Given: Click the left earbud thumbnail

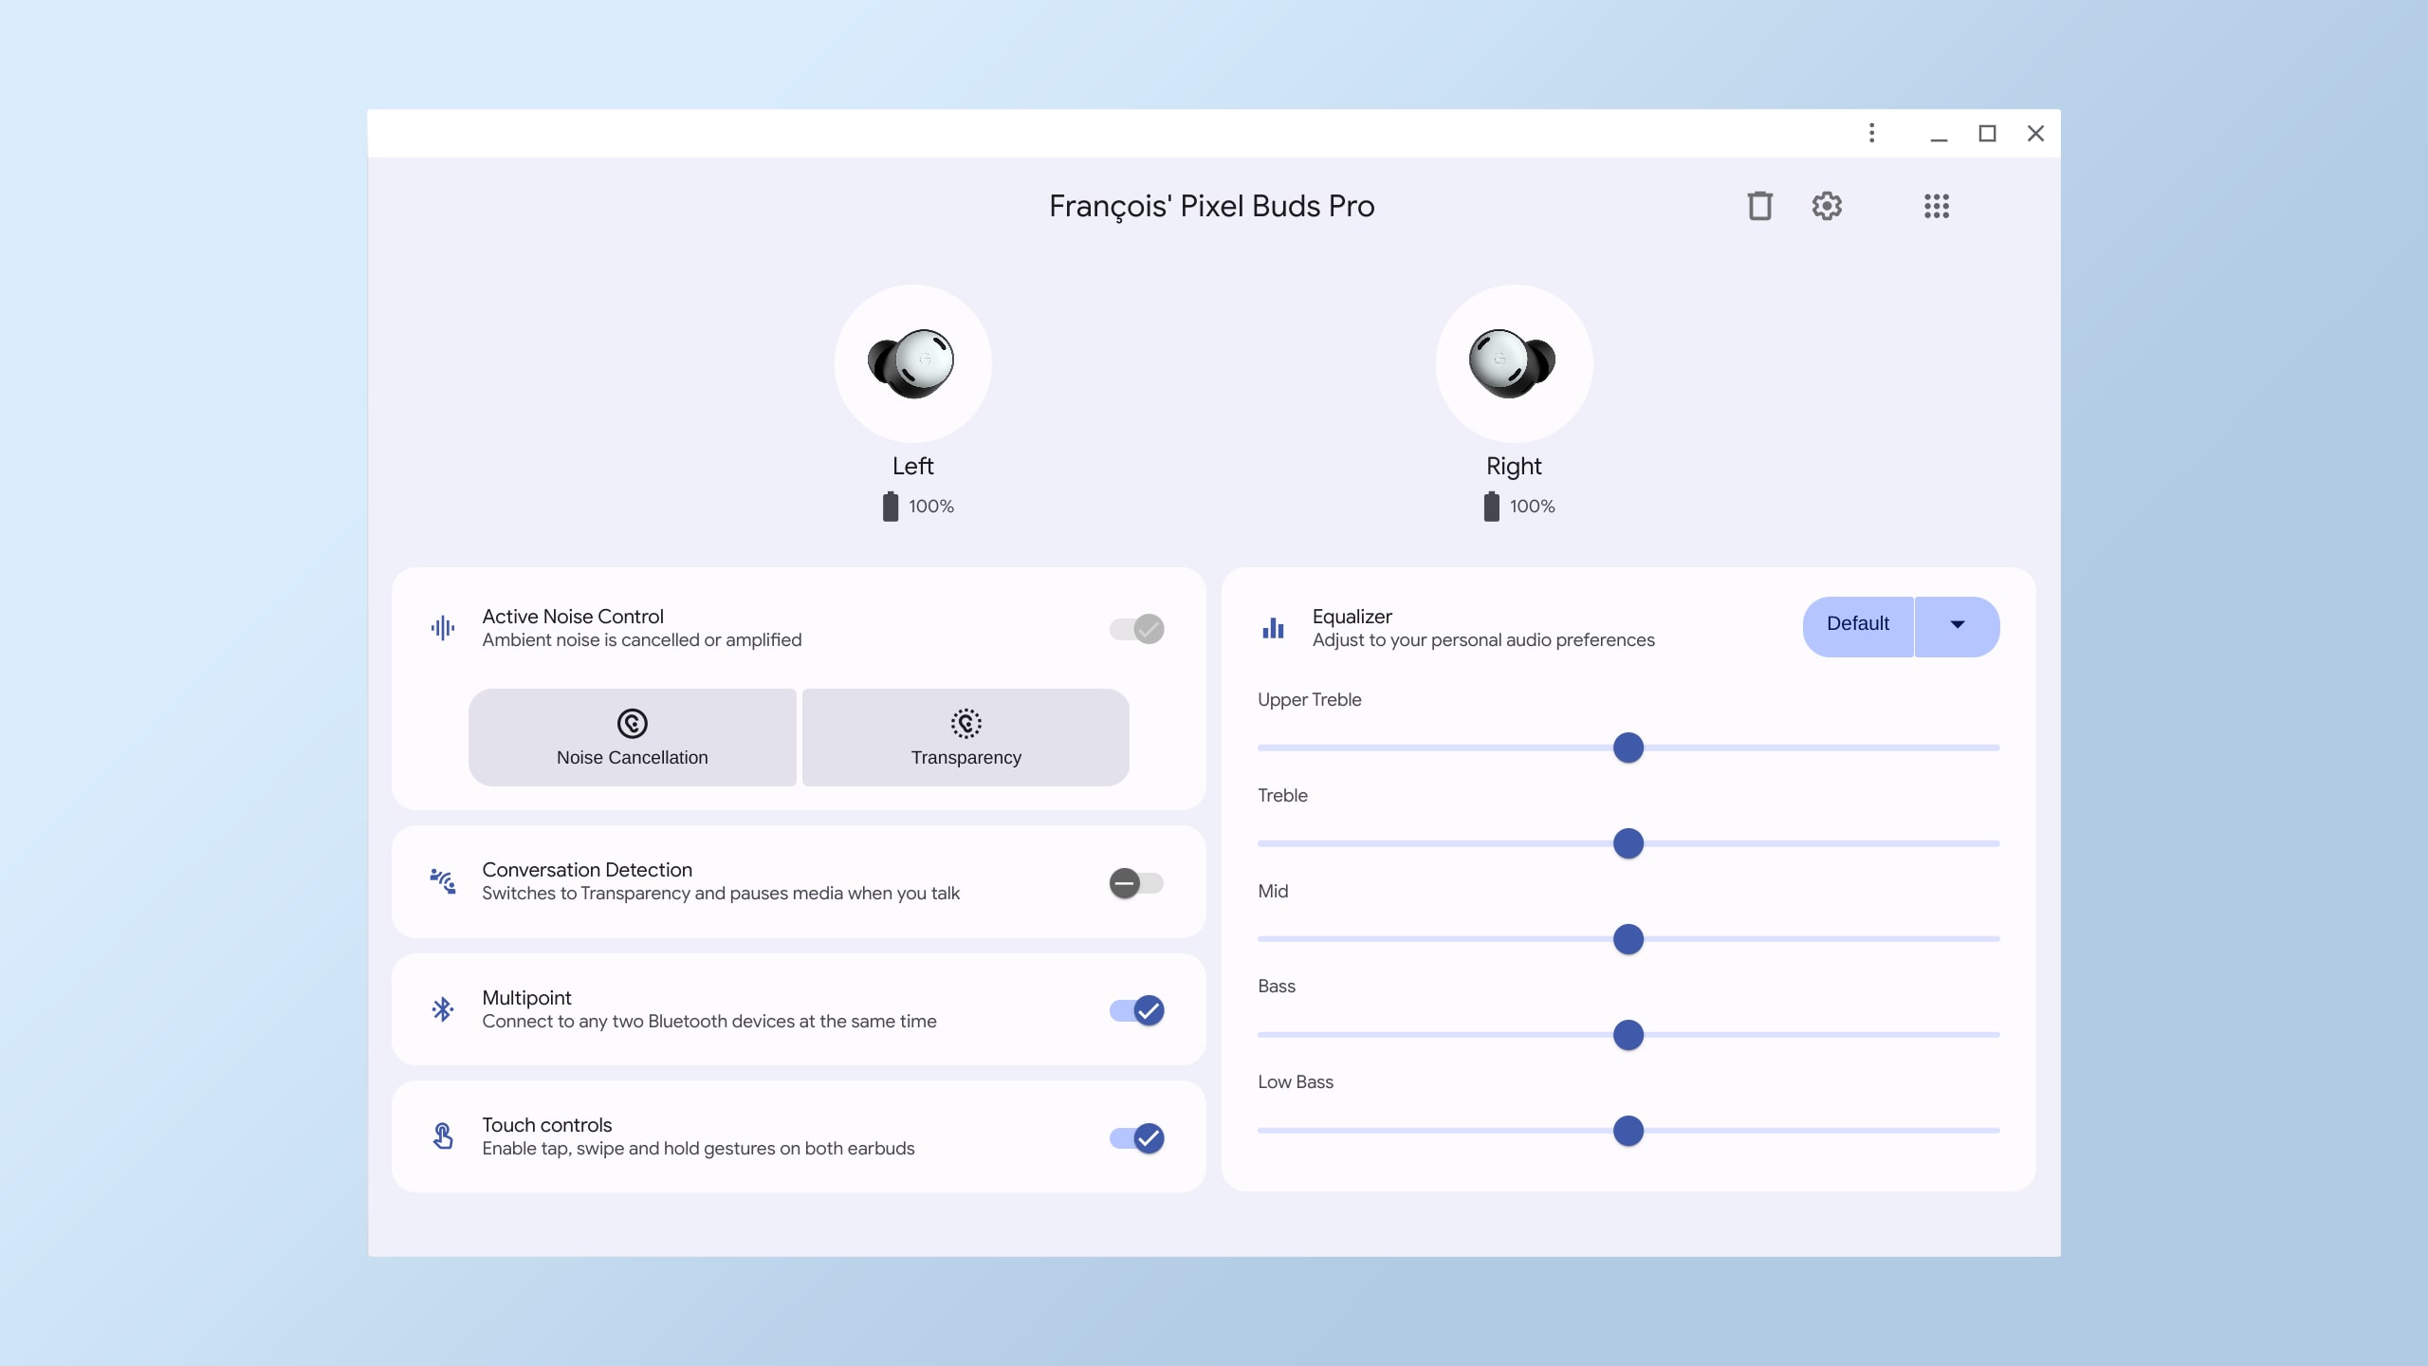Looking at the screenshot, I should point(912,362).
